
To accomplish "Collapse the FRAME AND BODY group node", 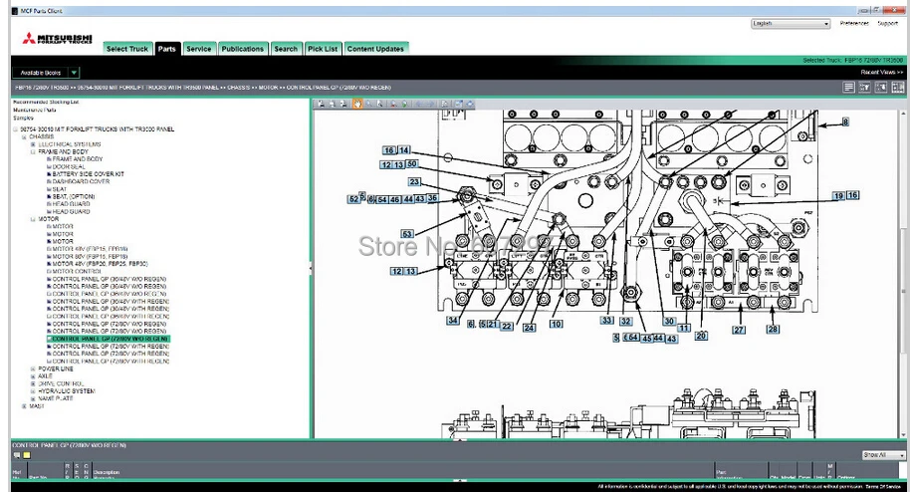I will pyautogui.click(x=33, y=152).
